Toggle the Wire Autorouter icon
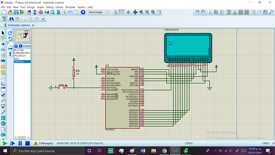 pyautogui.click(x=4, y=19)
